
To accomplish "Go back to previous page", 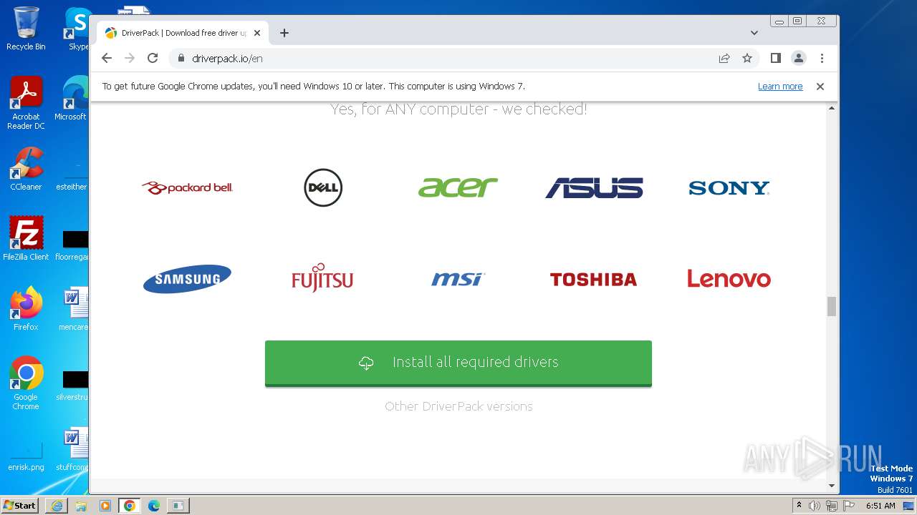I will [x=107, y=58].
